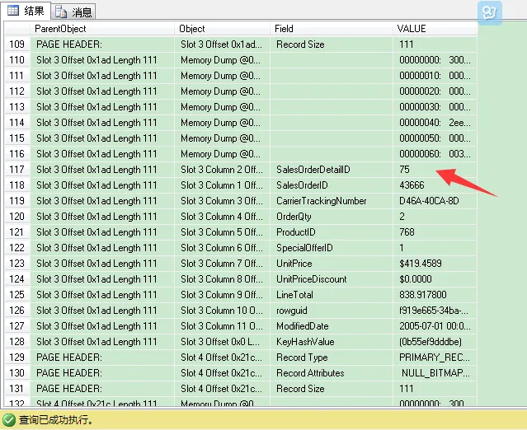Select the value NULL_BITMAP...

click(435, 373)
